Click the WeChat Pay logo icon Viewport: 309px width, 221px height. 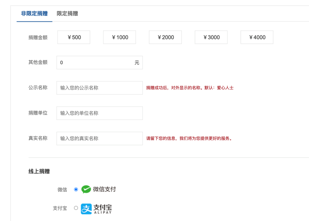click(x=86, y=189)
